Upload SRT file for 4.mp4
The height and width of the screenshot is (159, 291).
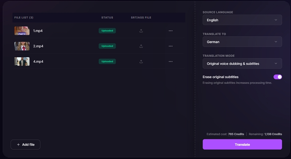coord(141,62)
